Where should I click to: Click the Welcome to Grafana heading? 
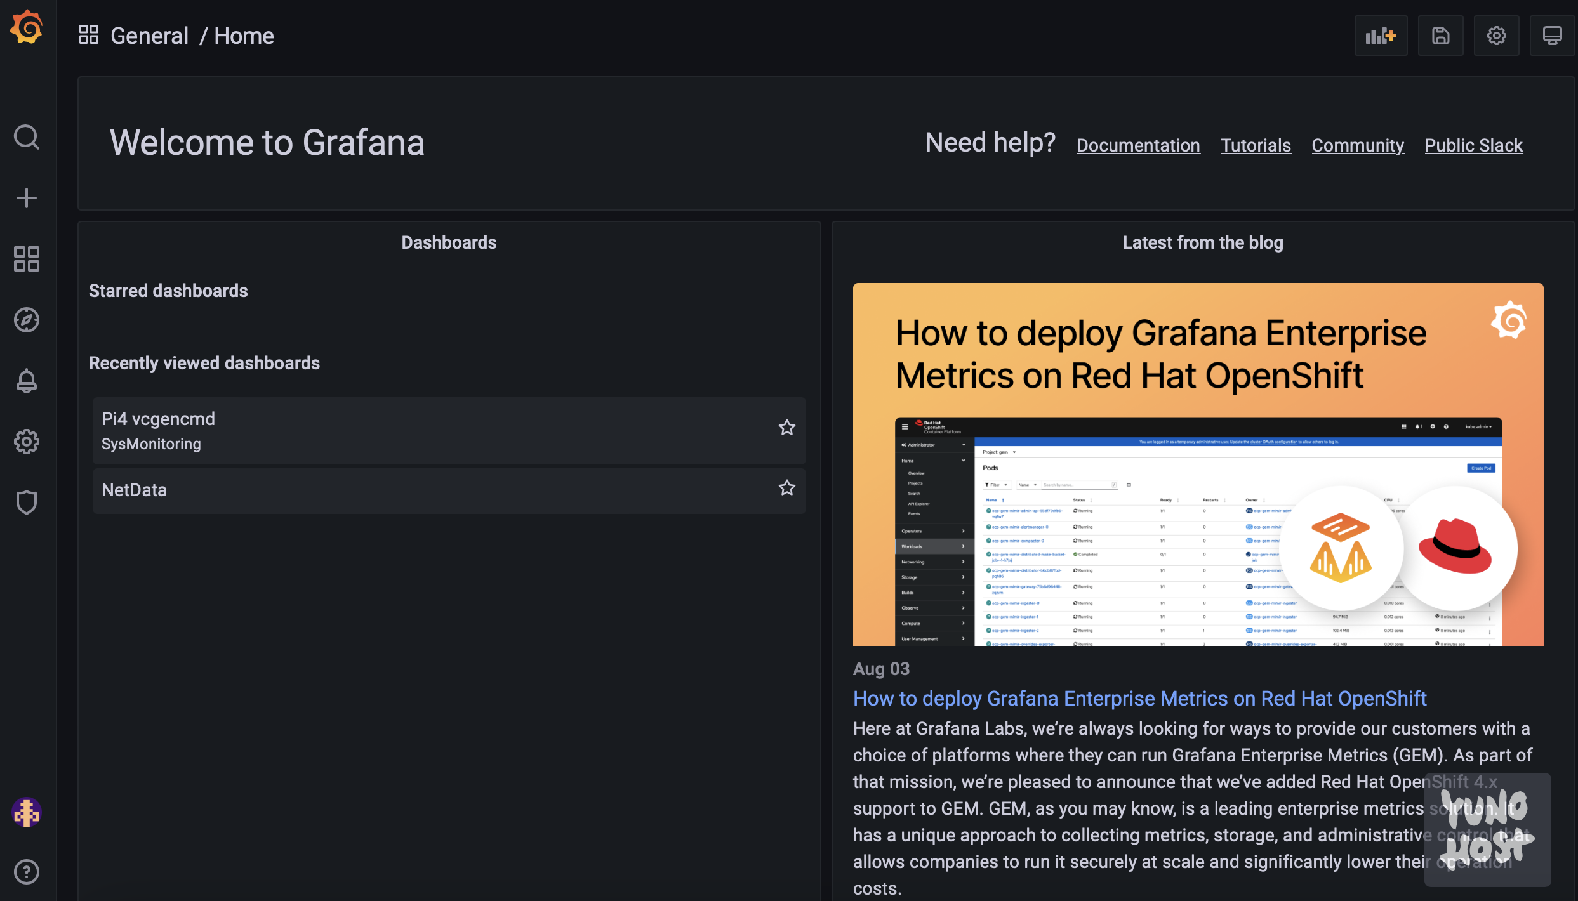pyautogui.click(x=267, y=143)
